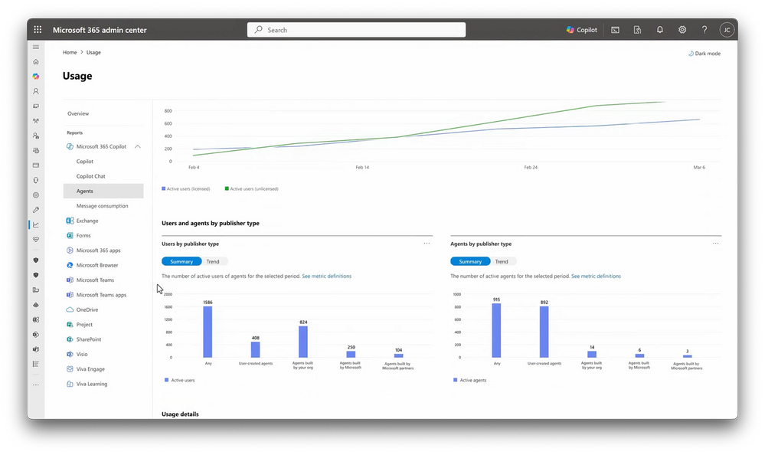Open the Health heart icon in the rail
The width and height of the screenshot is (765, 455).
pos(36,240)
